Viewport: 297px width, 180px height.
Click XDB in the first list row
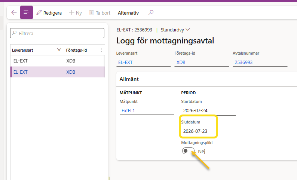[x=71, y=61]
